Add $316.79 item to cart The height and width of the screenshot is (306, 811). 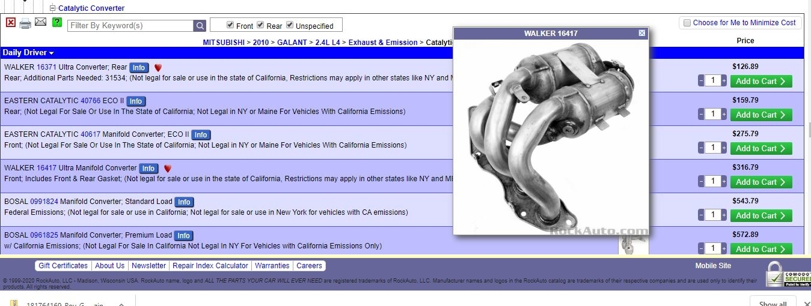tap(761, 182)
